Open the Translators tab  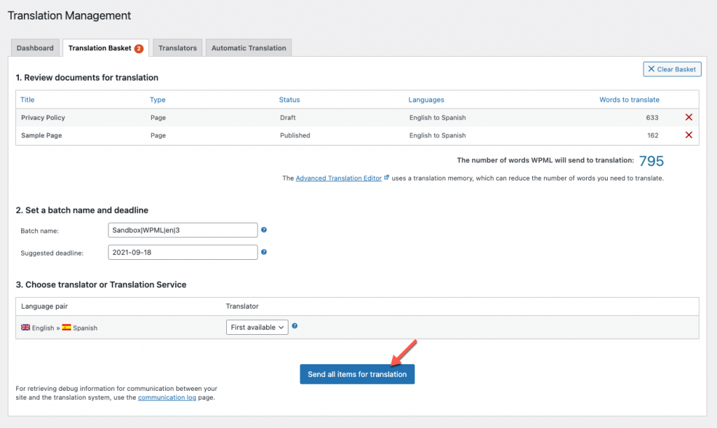click(x=177, y=48)
